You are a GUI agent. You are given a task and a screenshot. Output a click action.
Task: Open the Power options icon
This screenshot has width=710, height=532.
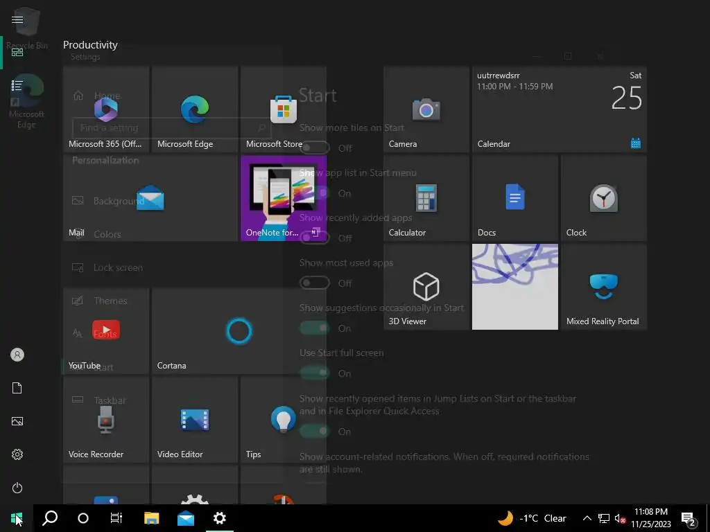(17, 488)
